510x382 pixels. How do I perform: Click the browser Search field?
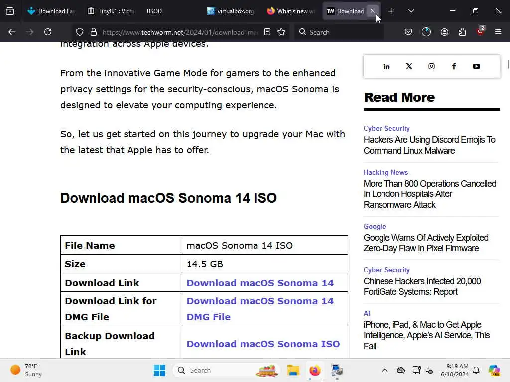coord(339,32)
